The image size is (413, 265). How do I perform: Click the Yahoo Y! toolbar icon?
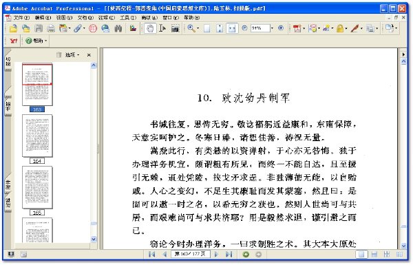tap(14, 41)
